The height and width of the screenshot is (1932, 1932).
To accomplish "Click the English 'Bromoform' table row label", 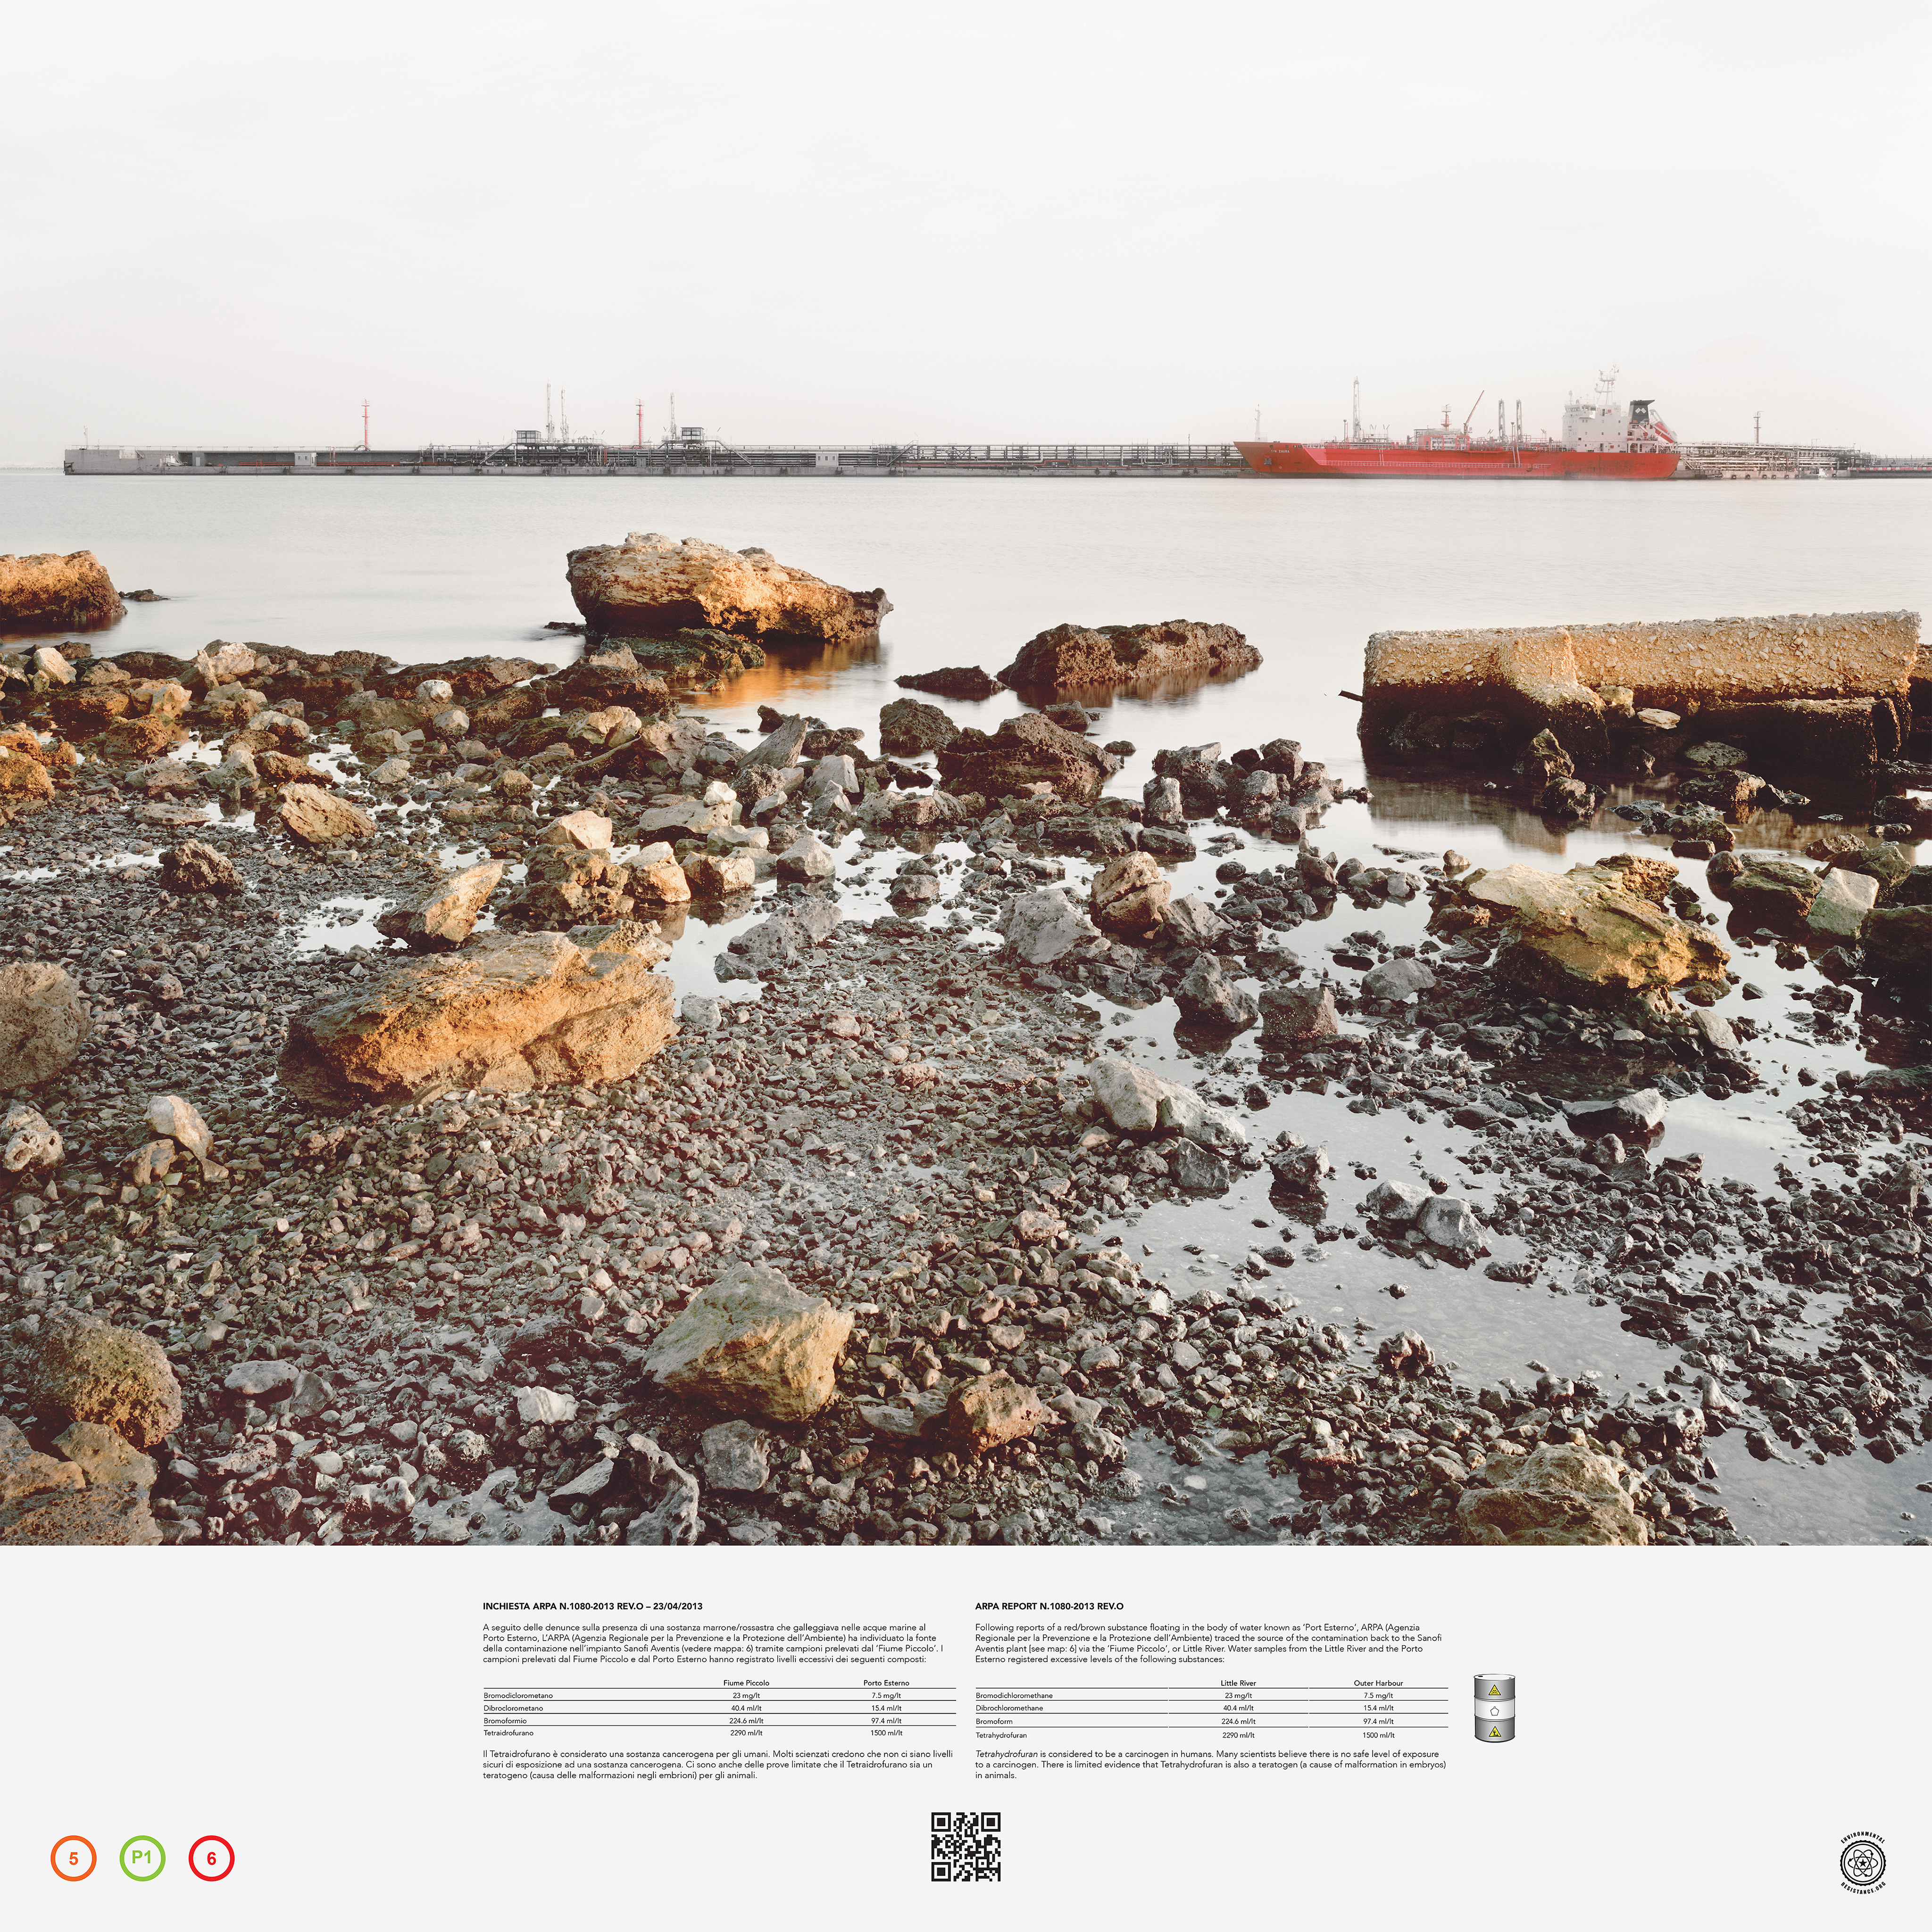I will click(994, 1721).
